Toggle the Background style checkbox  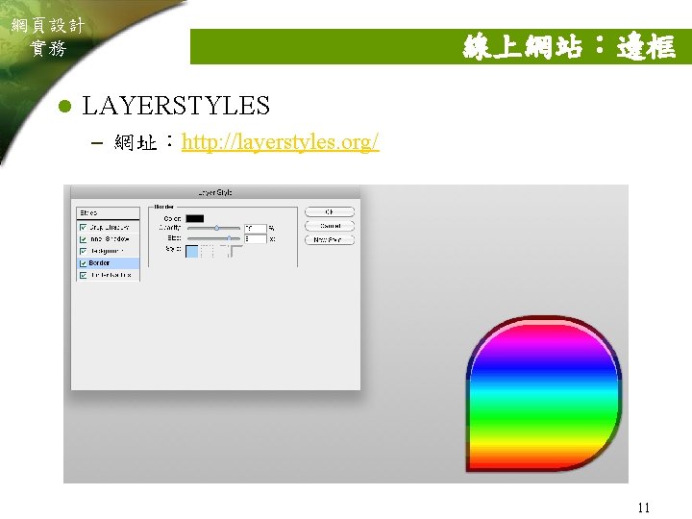pos(83,251)
